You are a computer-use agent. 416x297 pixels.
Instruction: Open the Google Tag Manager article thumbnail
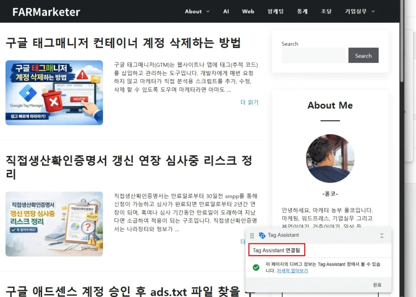pos(54,93)
